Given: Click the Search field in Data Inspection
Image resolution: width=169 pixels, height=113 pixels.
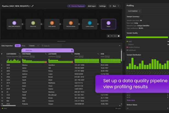Looking at the screenshot, I should (x=51, y=46).
